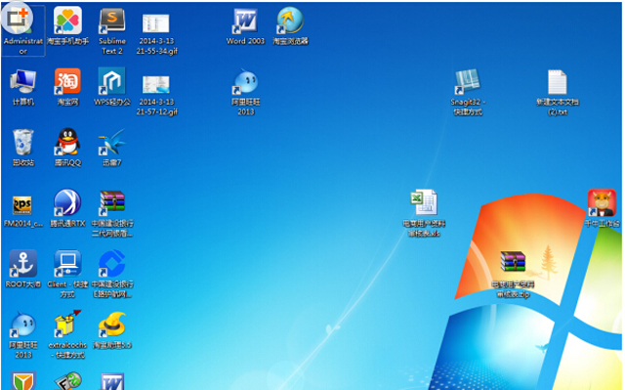The width and height of the screenshot is (625, 390).
Task: Select the Taobao browser globe icon
Action: click(x=290, y=21)
